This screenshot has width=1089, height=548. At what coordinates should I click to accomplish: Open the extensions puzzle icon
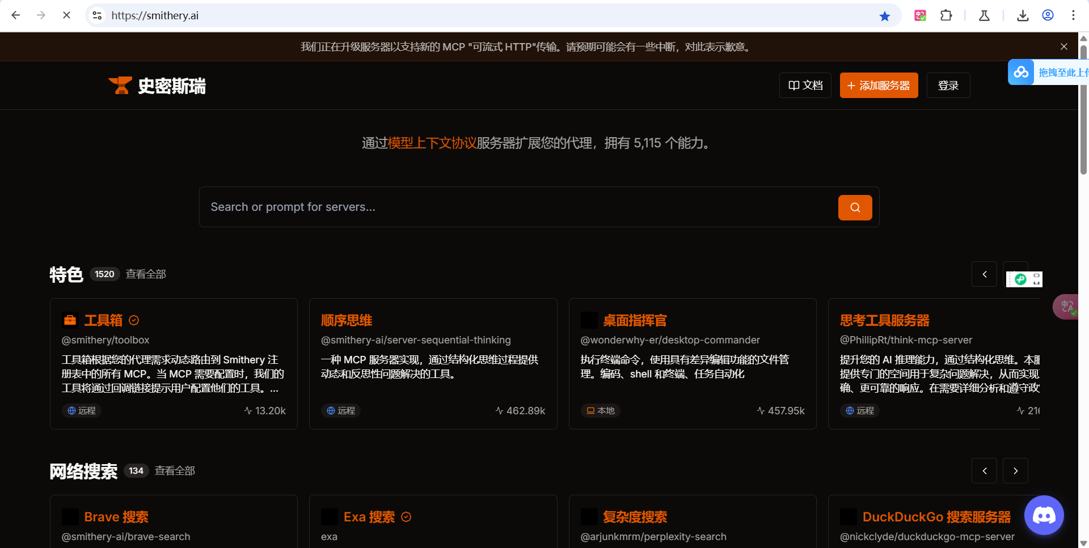coord(946,15)
